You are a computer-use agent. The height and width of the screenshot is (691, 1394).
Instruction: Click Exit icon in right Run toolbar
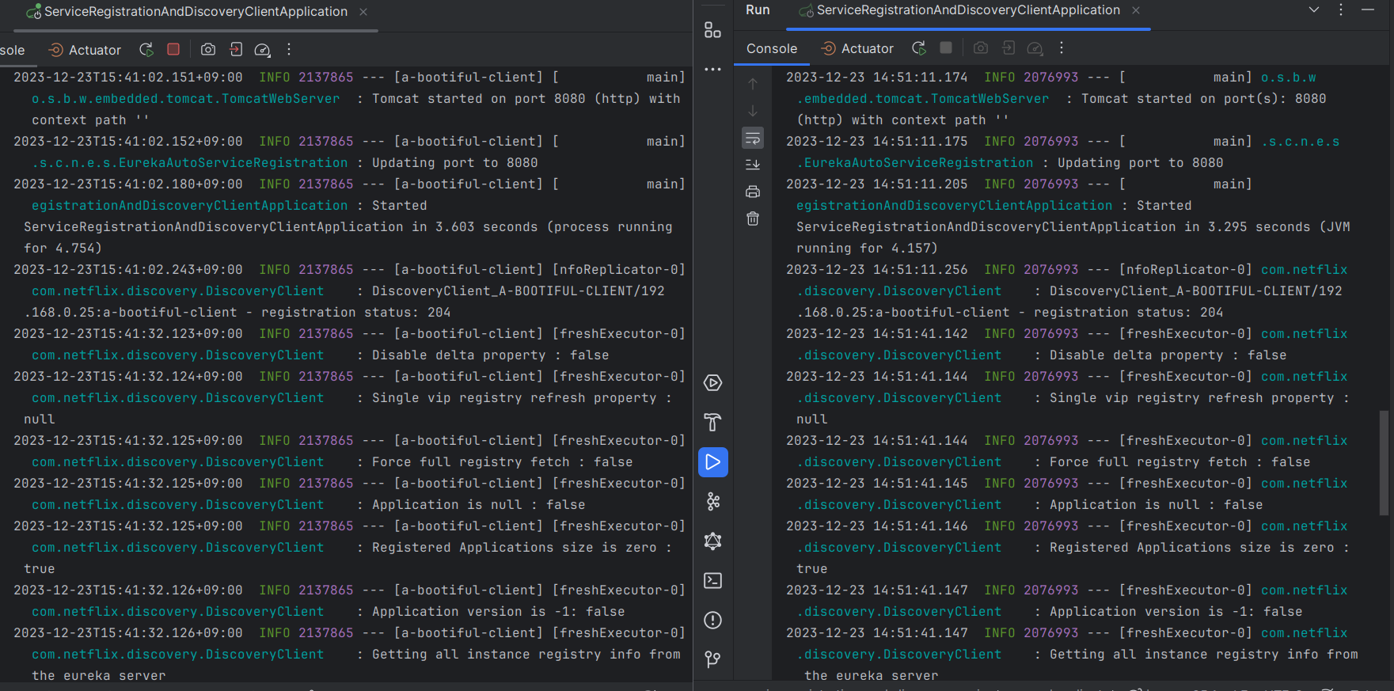click(1008, 47)
